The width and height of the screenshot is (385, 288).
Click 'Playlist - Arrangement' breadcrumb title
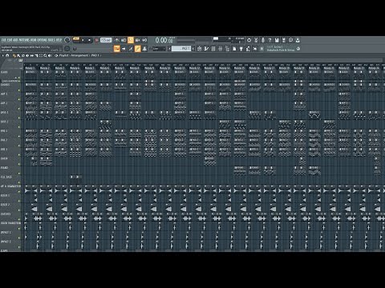(x=74, y=55)
